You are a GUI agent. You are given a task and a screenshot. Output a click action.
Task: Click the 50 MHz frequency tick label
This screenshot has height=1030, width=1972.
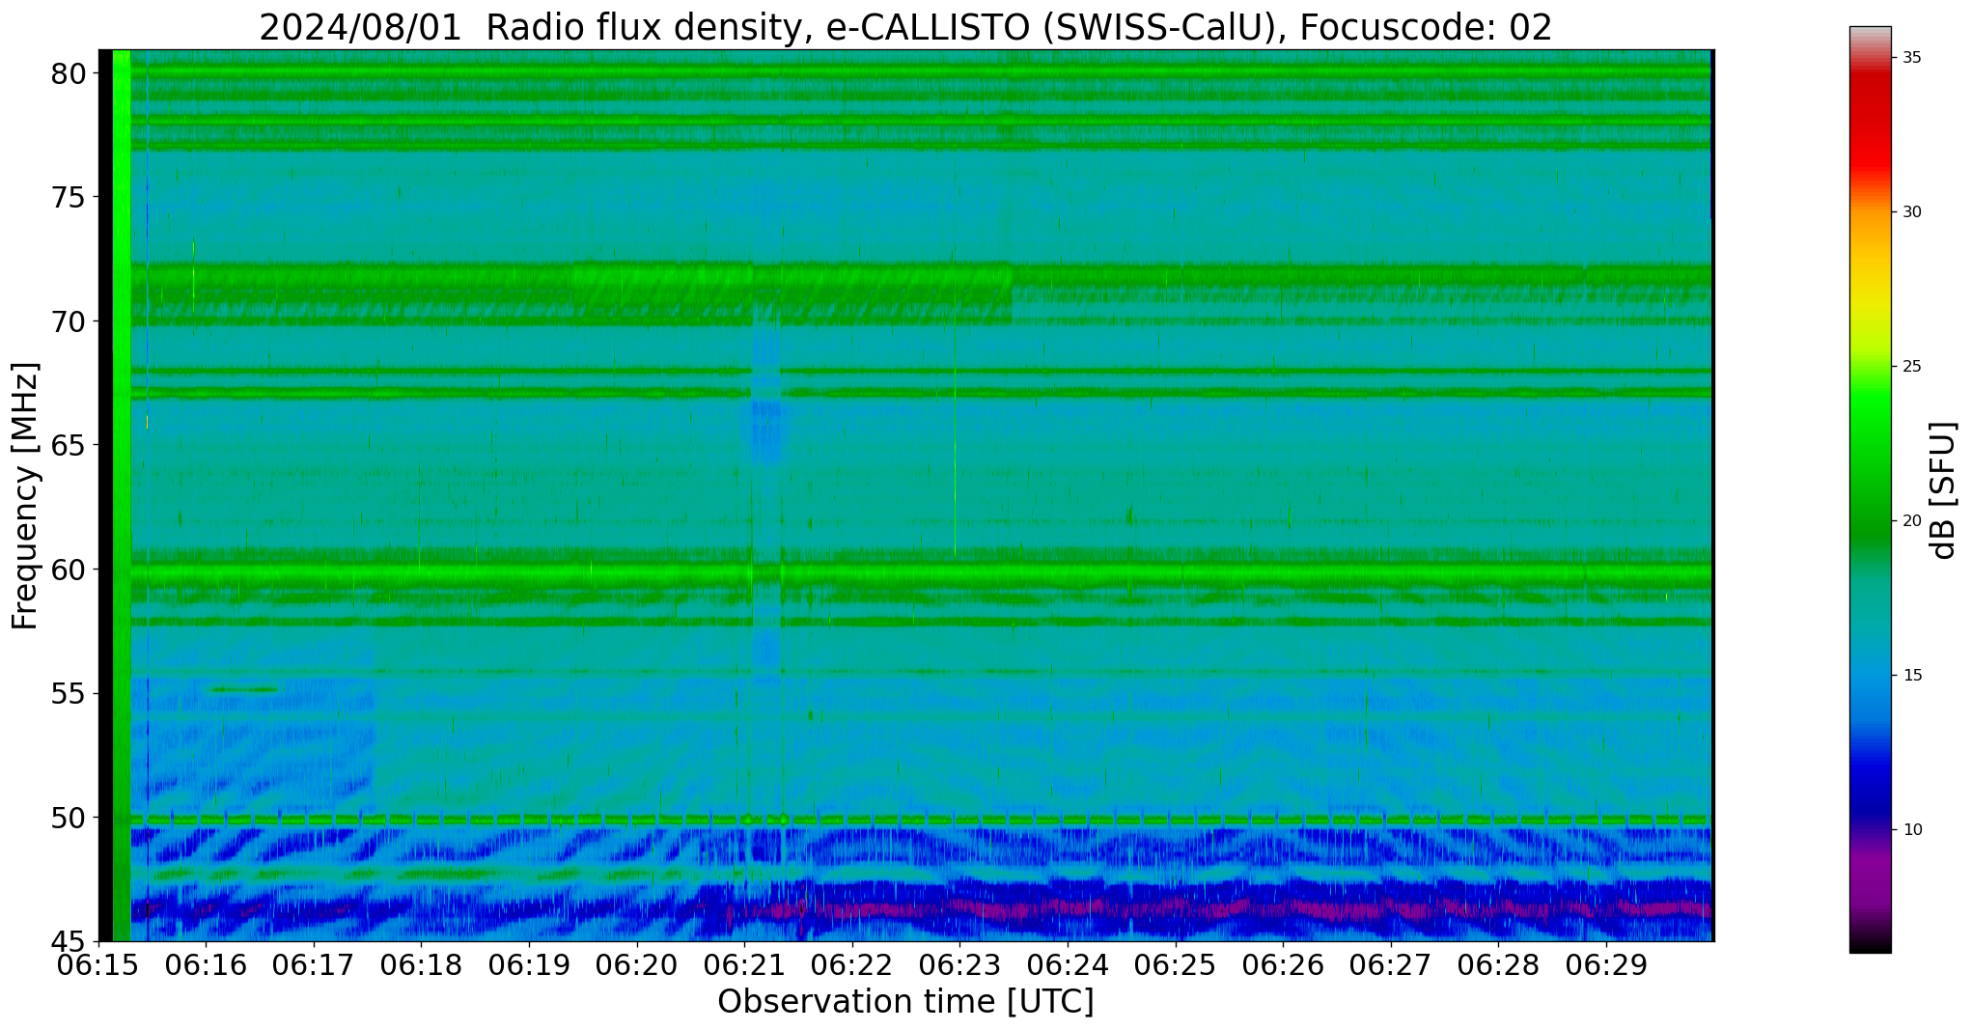(69, 818)
